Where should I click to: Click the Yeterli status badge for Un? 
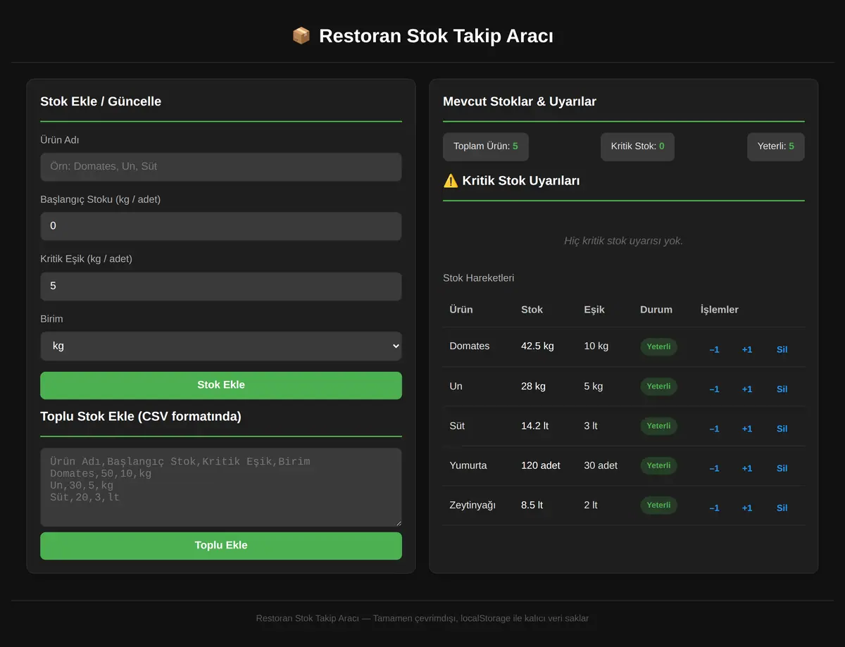(658, 386)
